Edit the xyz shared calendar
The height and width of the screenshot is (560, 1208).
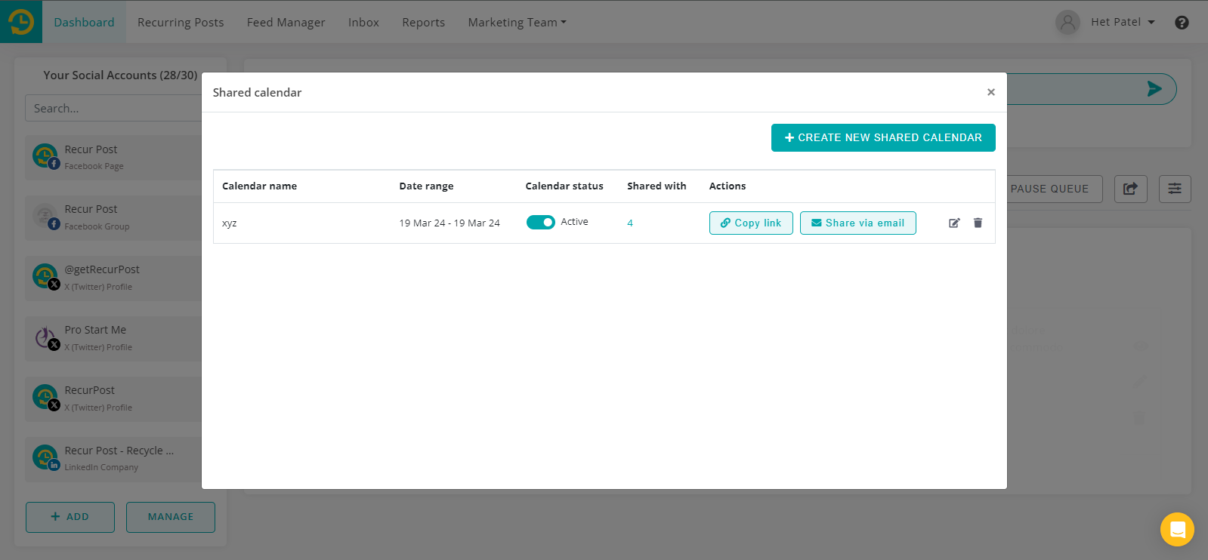point(954,223)
